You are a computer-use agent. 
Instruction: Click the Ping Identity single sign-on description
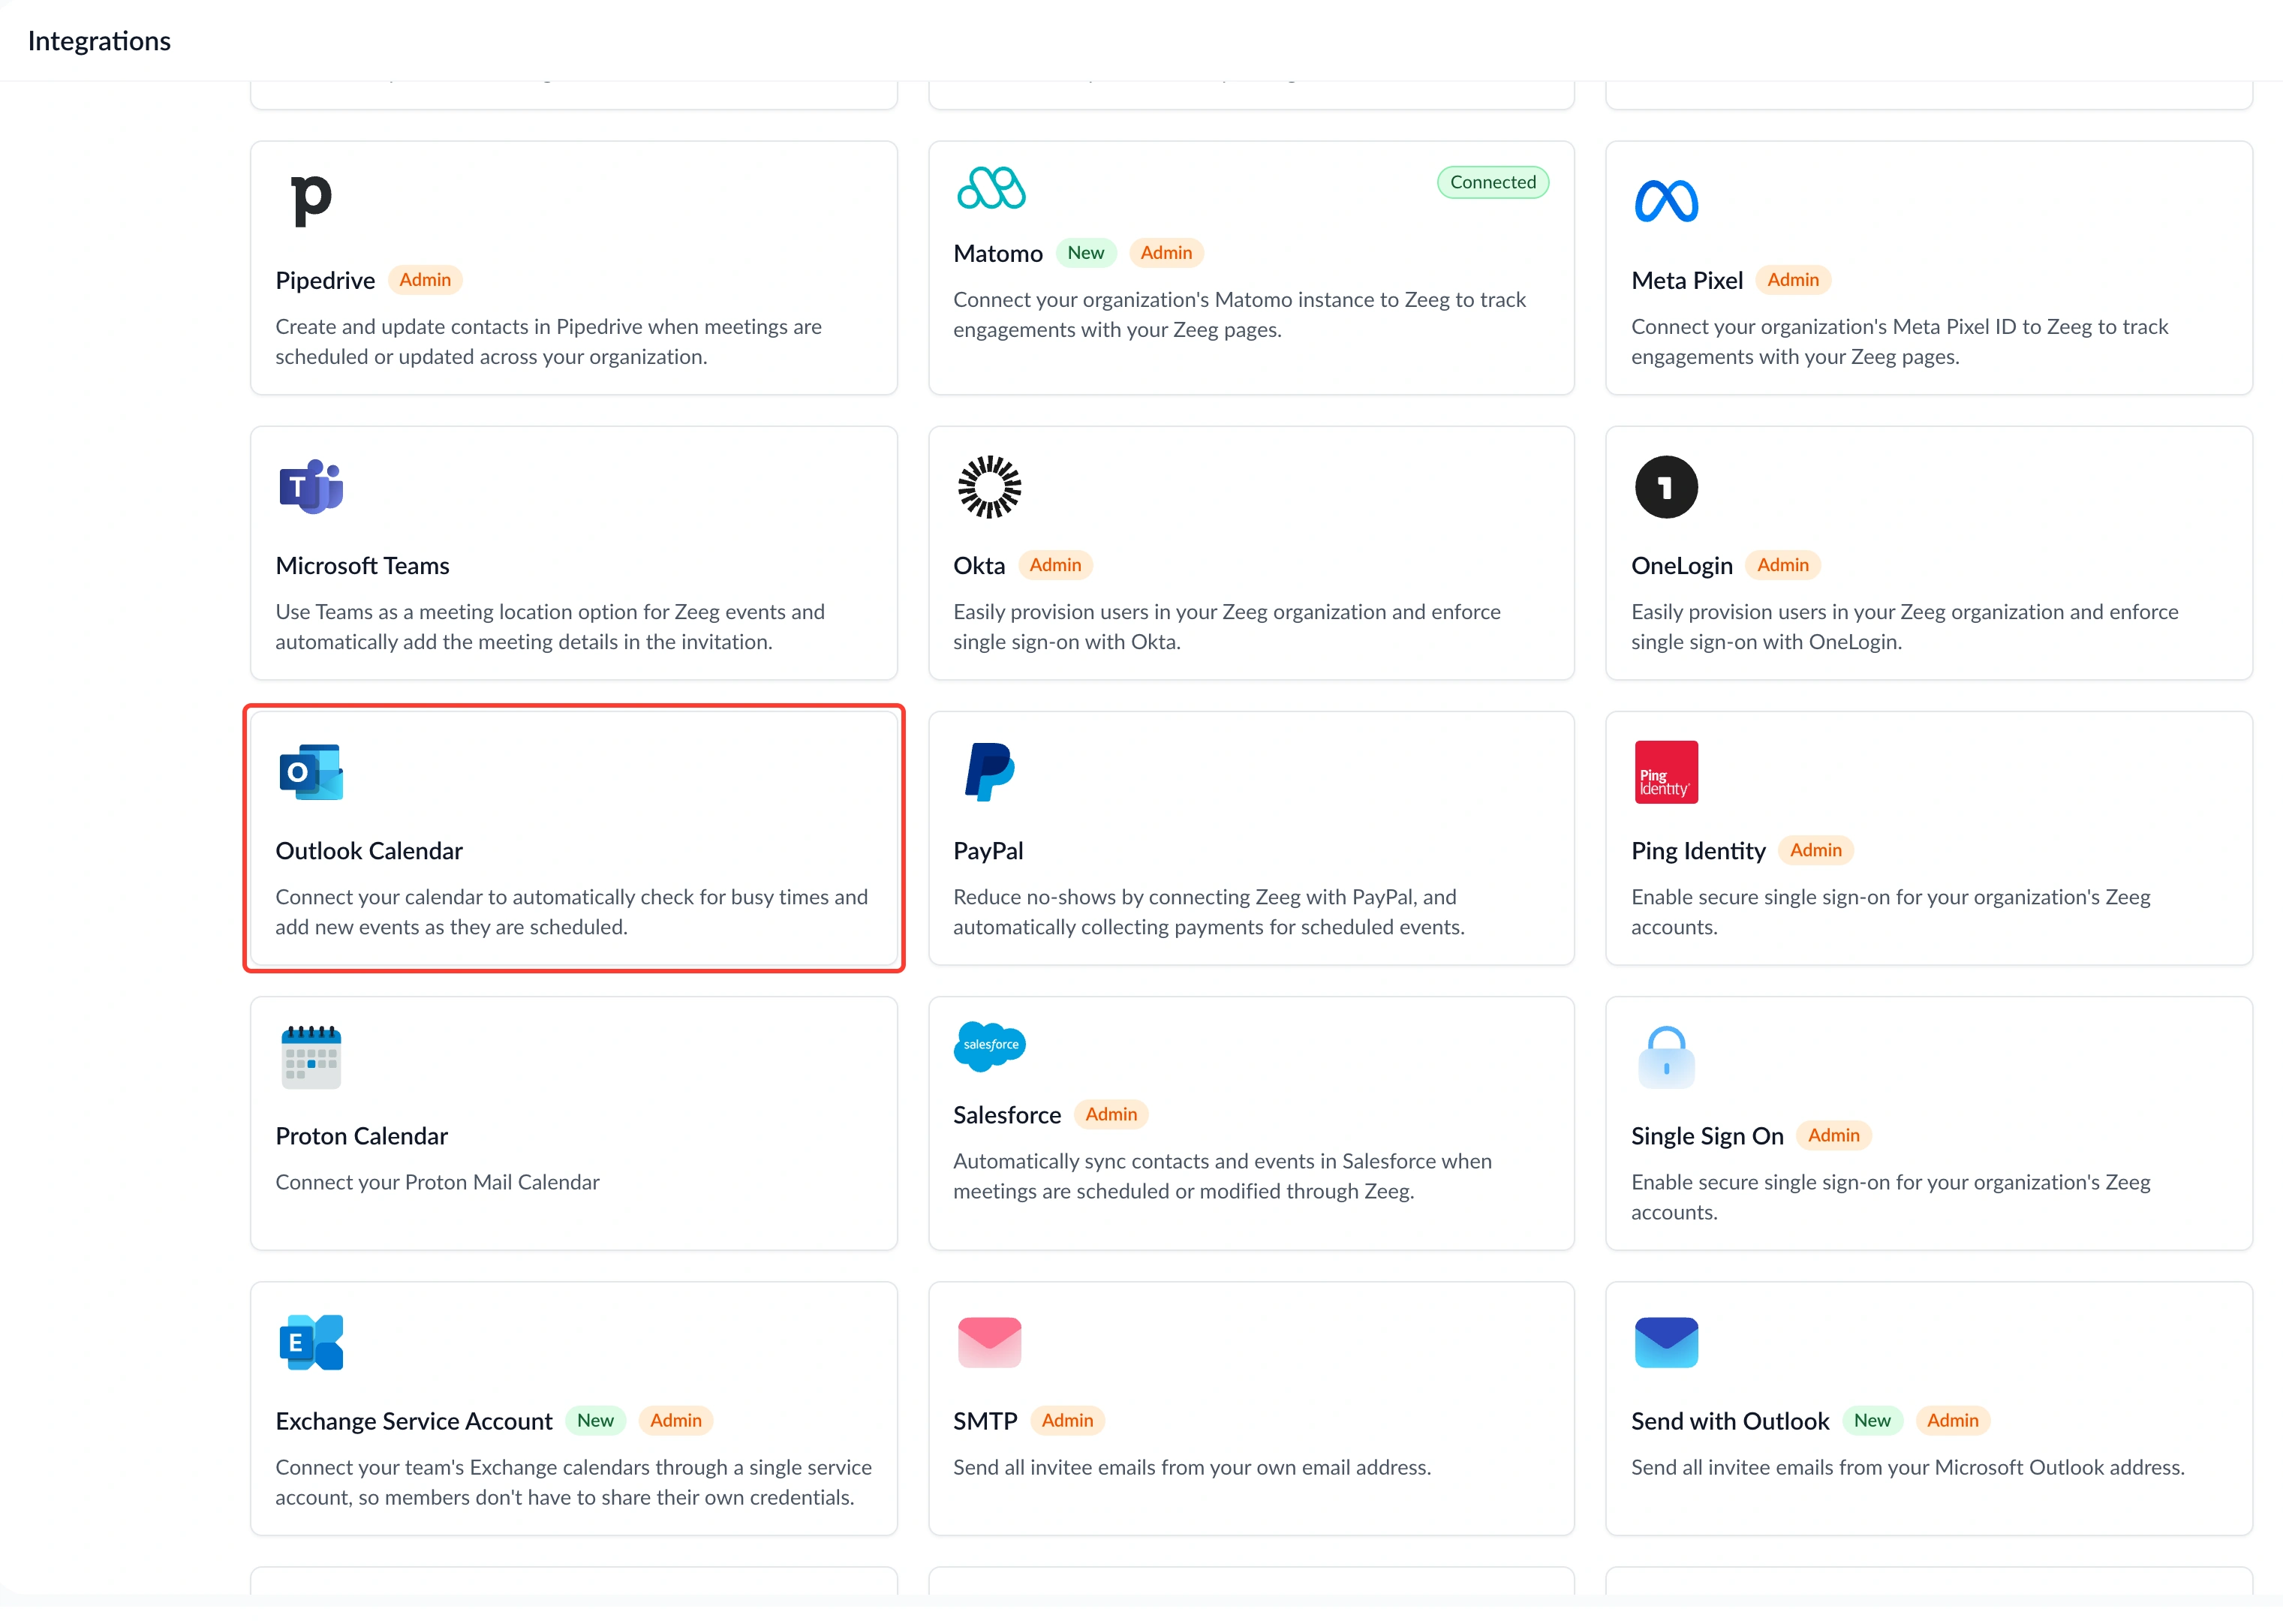(1890, 911)
